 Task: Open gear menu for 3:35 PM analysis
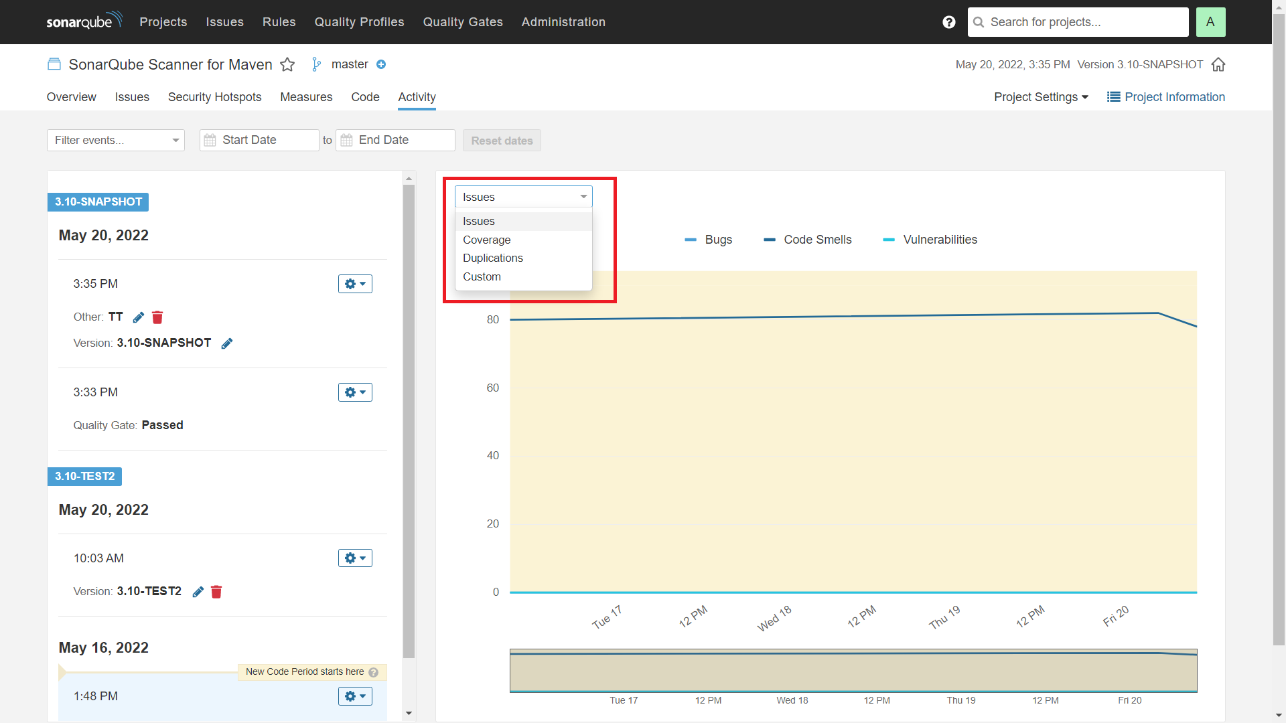tap(355, 284)
